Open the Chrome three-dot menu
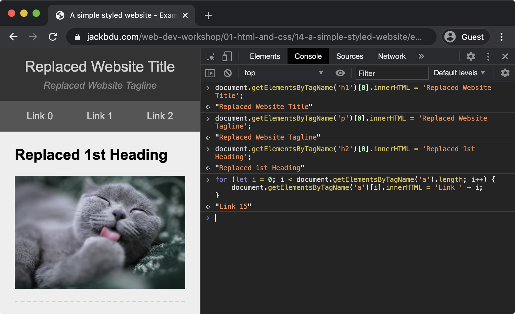This screenshot has width=515, height=314. tap(502, 37)
